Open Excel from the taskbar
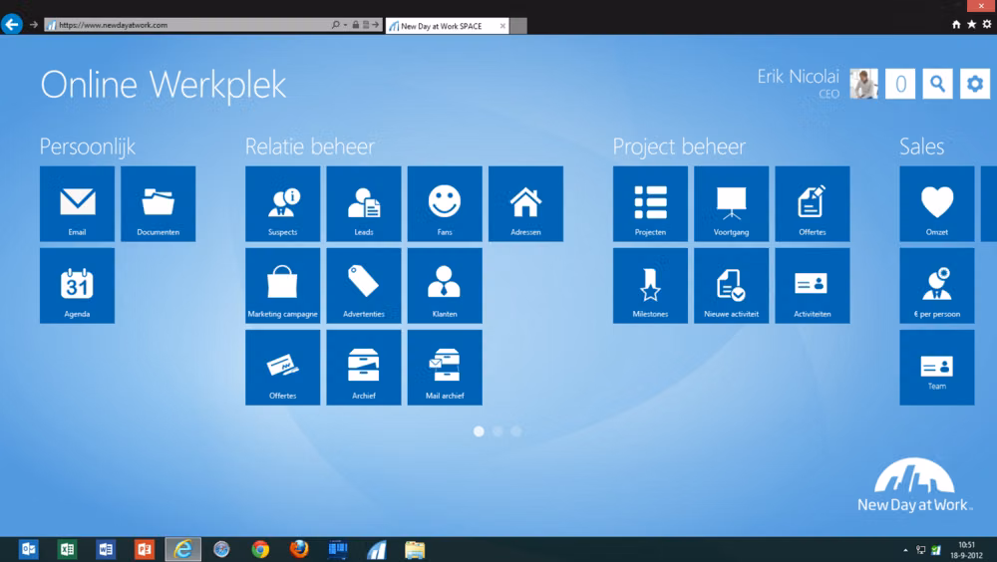 [68, 549]
